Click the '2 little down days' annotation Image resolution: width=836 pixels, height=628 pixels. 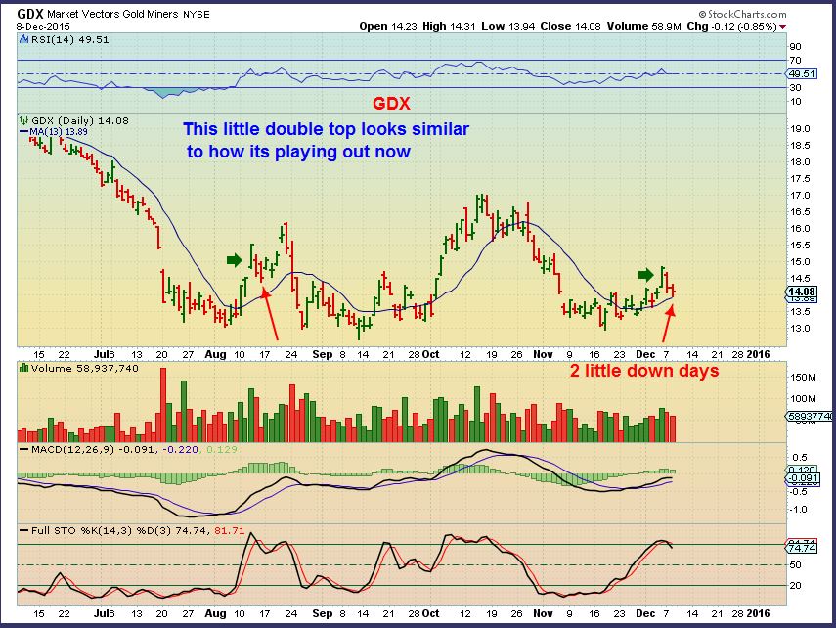coord(644,371)
